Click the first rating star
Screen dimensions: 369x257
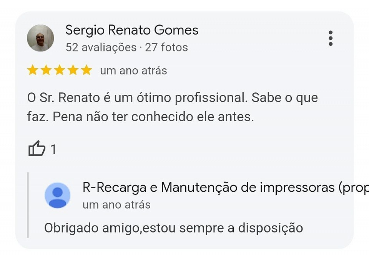point(32,70)
